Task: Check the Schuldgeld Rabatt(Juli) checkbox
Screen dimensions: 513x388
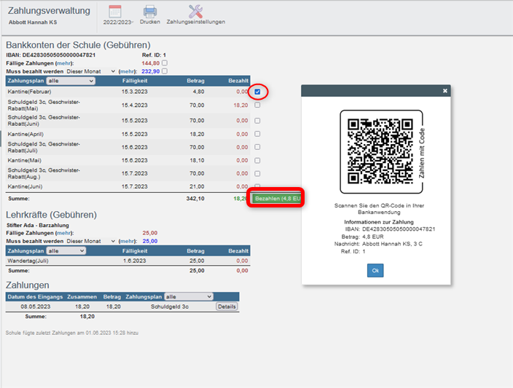Action: click(x=257, y=147)
